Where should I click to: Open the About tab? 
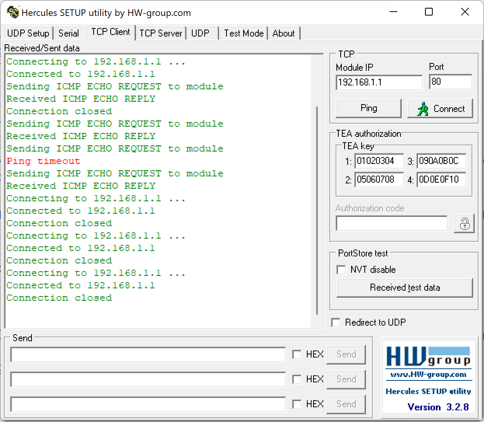tap(284, 33)
